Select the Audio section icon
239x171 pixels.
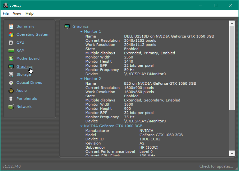pos(11,90)
